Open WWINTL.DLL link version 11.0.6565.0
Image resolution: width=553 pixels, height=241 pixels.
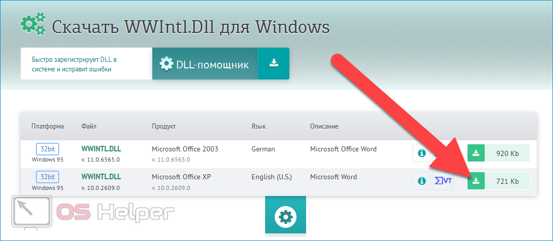pyautogui.click(x=101, y=148)
